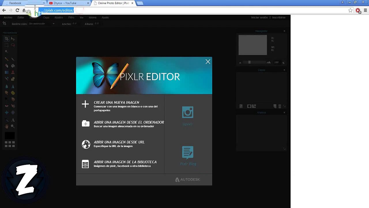Viewport: 369px width, 208px height.
Task: Click the new layer icon in Capas
Action: pos(275,106)
